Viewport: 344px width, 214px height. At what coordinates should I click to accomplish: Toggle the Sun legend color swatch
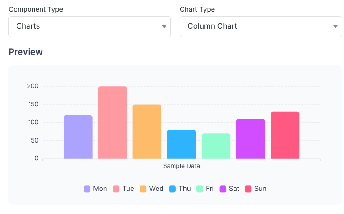[248, 189]
